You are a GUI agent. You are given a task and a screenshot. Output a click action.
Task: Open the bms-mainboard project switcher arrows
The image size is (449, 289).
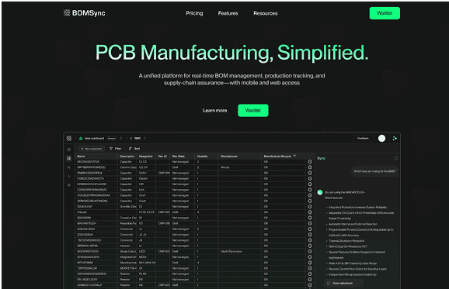(121, 139)
